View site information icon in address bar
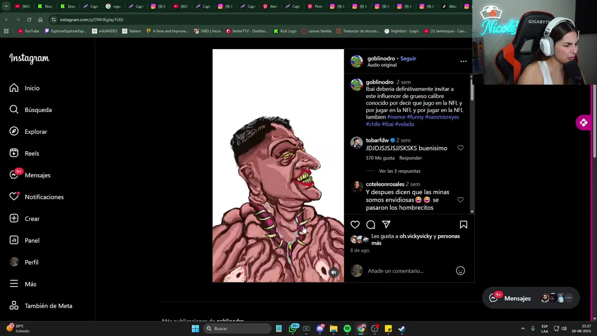Viewport: 597px width, 336px height. click(54, 20)
